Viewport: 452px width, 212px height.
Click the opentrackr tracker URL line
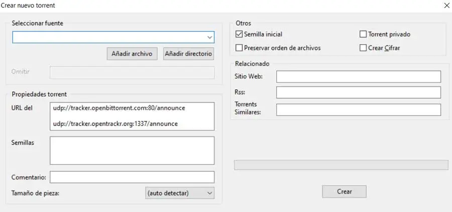click(x=115, y=123)
